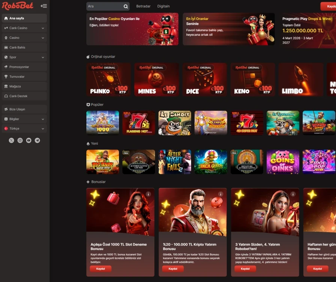Open Gates of Olympus 1000 game
Screen dimensions: 336x282
102,123
